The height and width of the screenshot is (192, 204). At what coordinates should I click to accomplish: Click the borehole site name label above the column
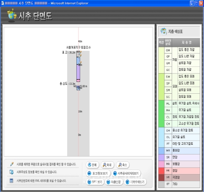78,47
